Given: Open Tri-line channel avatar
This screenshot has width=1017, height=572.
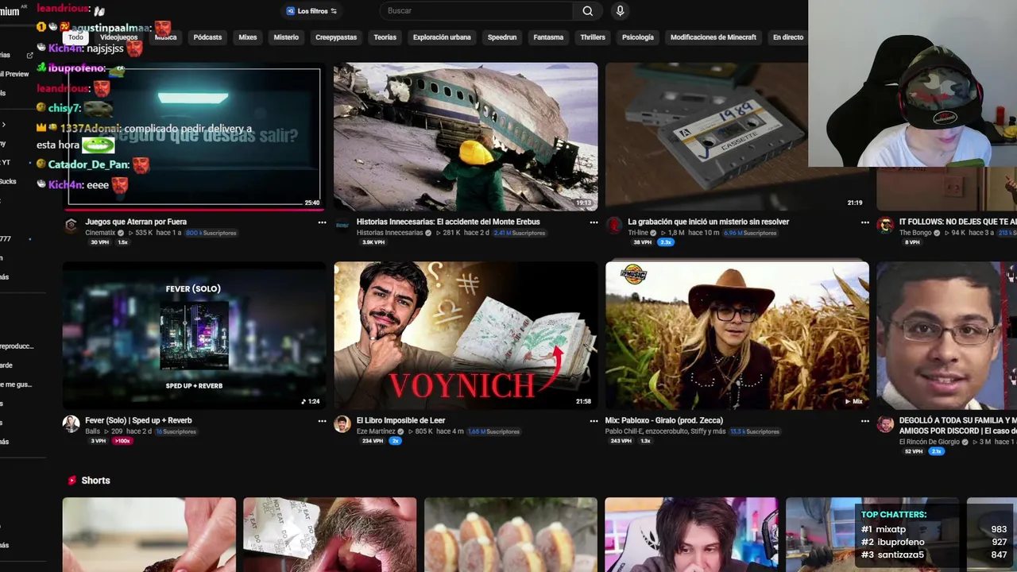Looking at the screenshot, I should (x=614, y=226).
